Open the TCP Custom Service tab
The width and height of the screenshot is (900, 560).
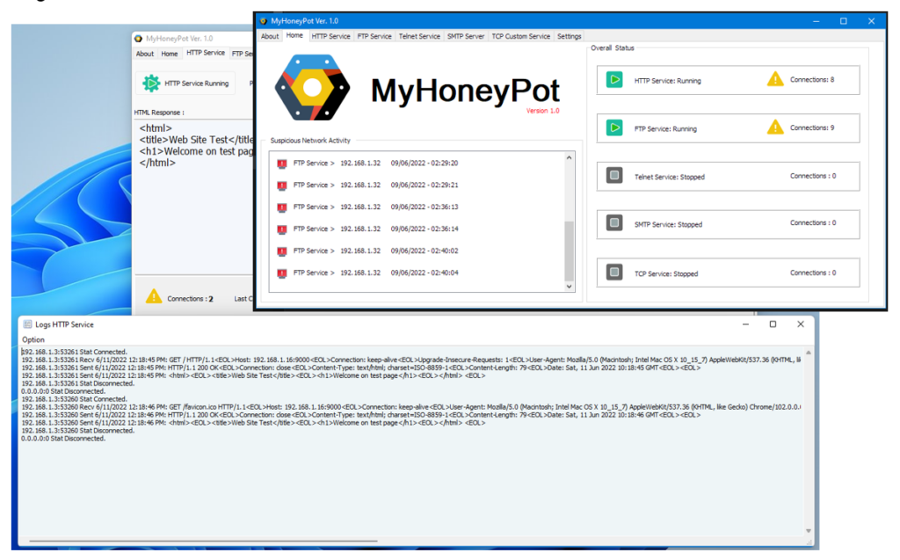pos(520,36)
